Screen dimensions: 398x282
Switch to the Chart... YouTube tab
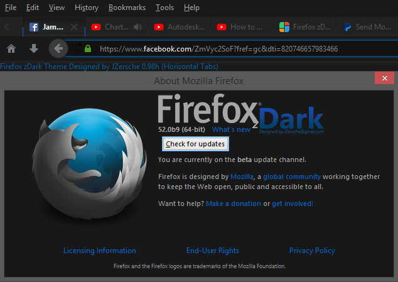tap(116, 27)
